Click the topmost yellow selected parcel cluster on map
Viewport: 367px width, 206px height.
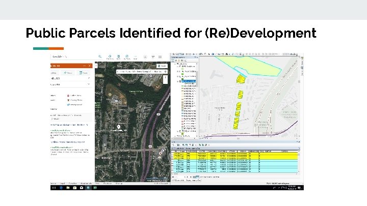point(241,79)
